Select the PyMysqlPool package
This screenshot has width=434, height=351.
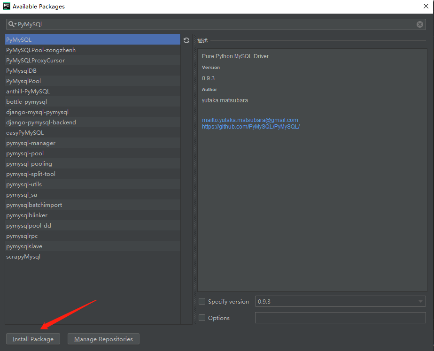tap(93, 81)
